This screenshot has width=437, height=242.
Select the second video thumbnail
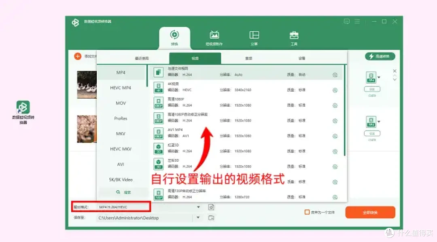click(87, 129)
